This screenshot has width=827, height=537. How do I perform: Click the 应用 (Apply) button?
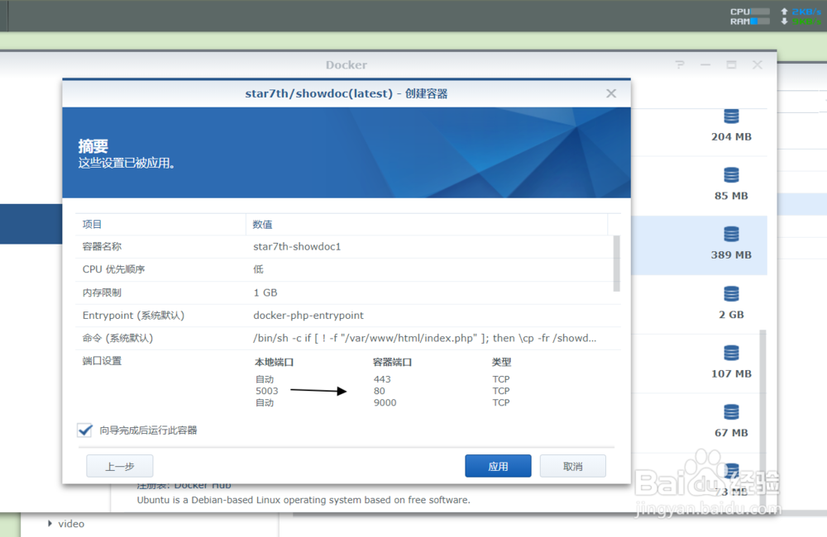click(498, 466)
